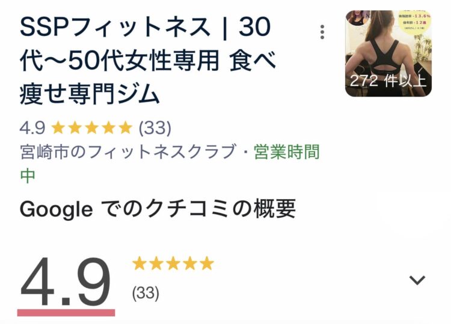Screen dimensions: 451x324
Task: Open the (33) count under summary stars
Action: point(146,293)
